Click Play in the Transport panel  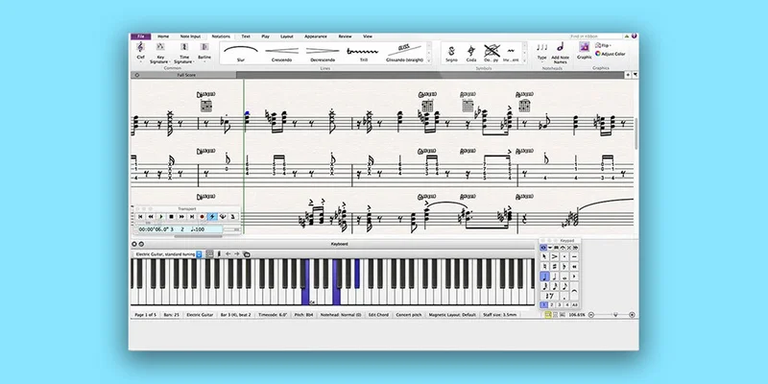pyautogui.click(x=161, y=217)
